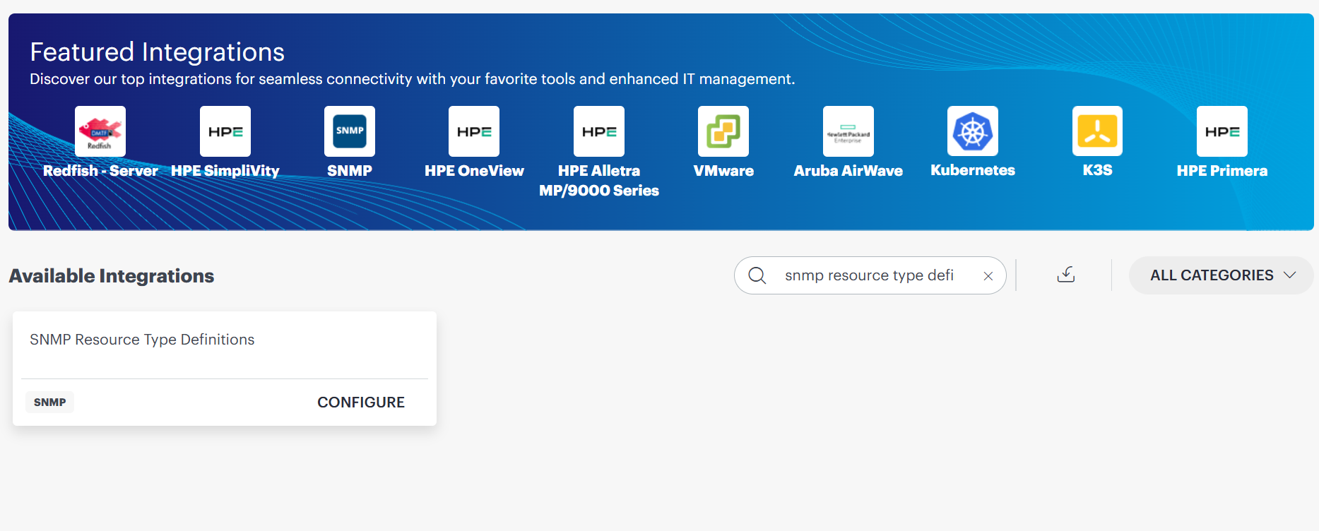Select the Kubernetes integration icon
This screenshot has height=531, width=1319.
(x=973, y=131)
